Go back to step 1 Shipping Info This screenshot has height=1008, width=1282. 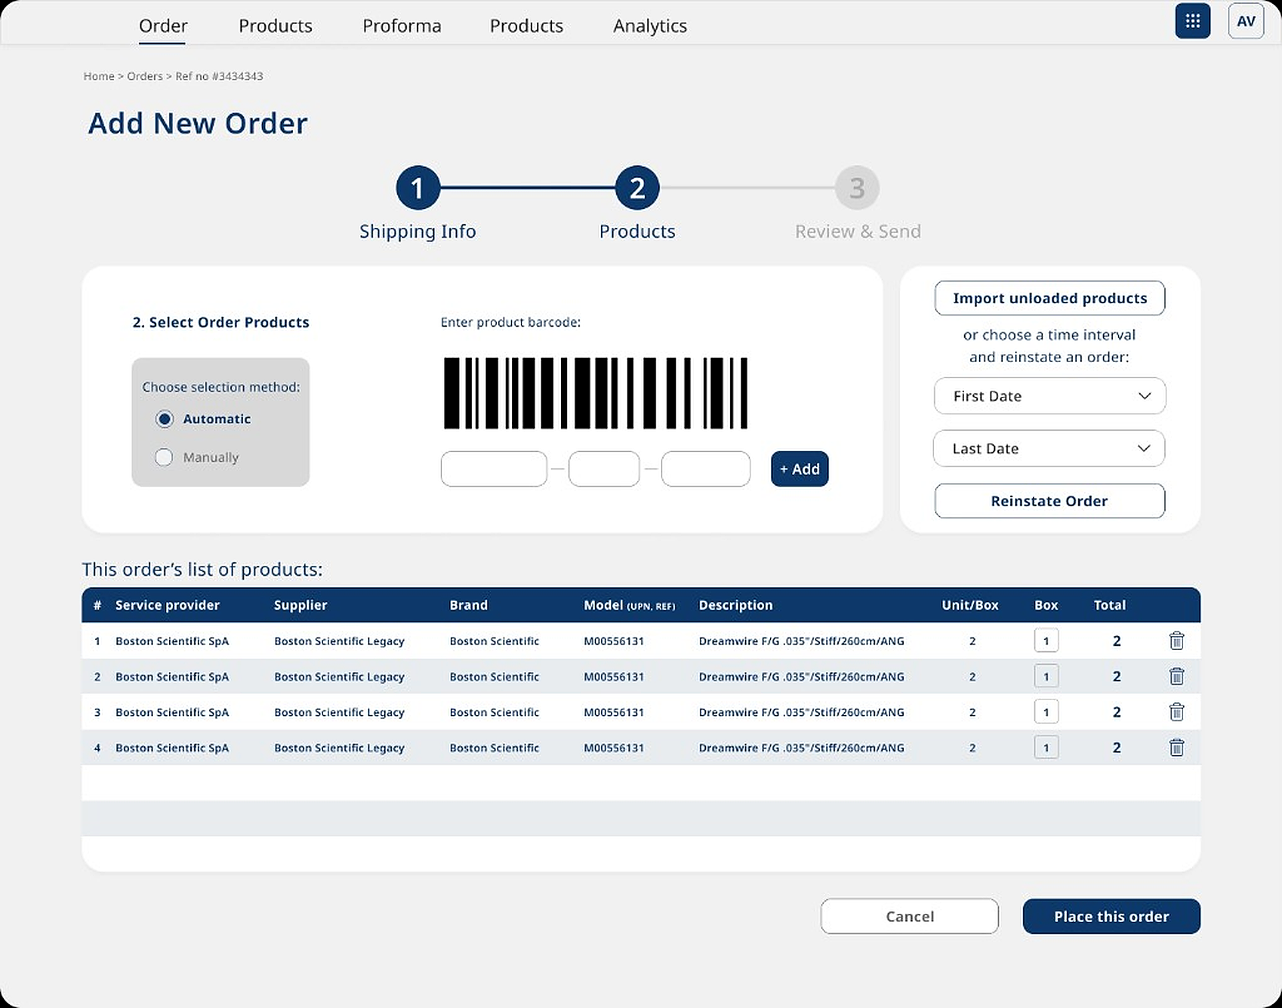pos(418,188)
